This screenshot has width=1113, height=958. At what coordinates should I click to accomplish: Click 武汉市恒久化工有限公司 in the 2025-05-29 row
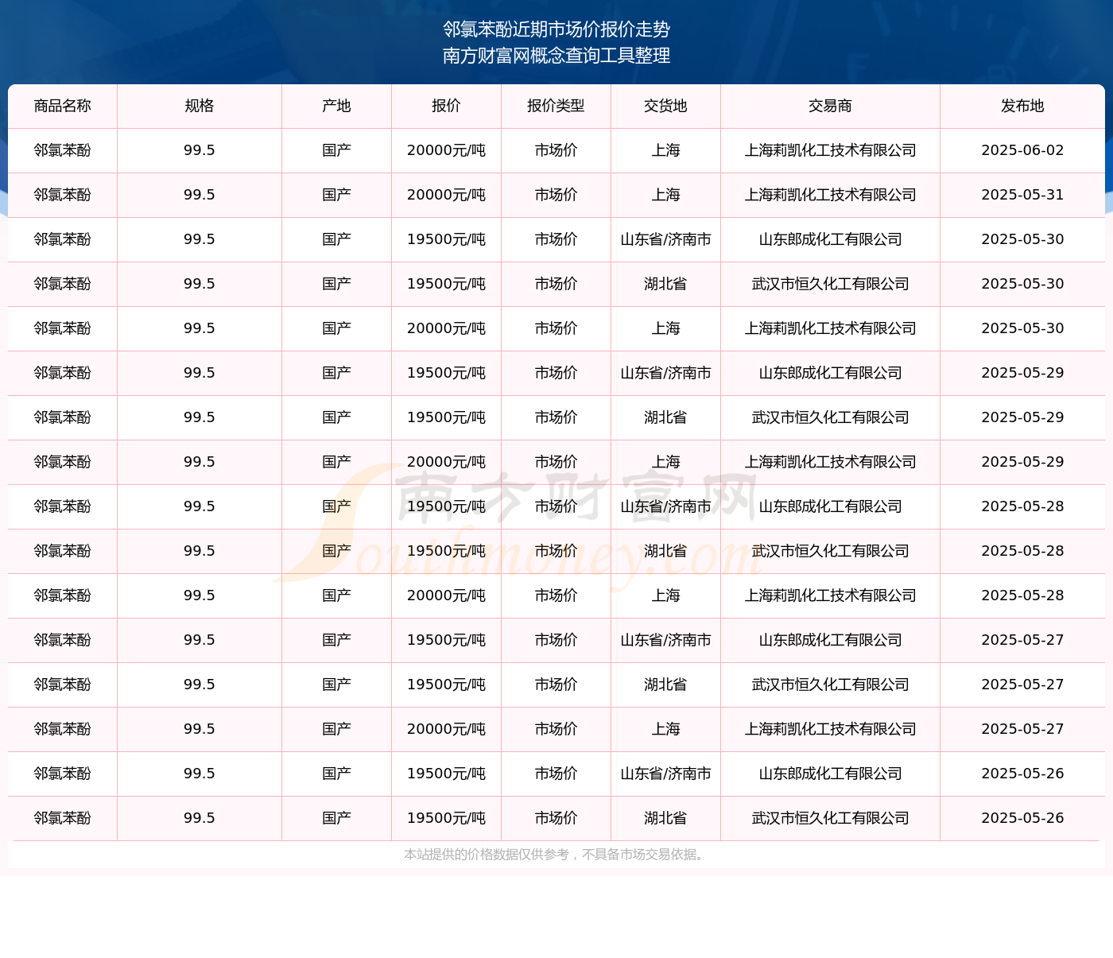831,417
